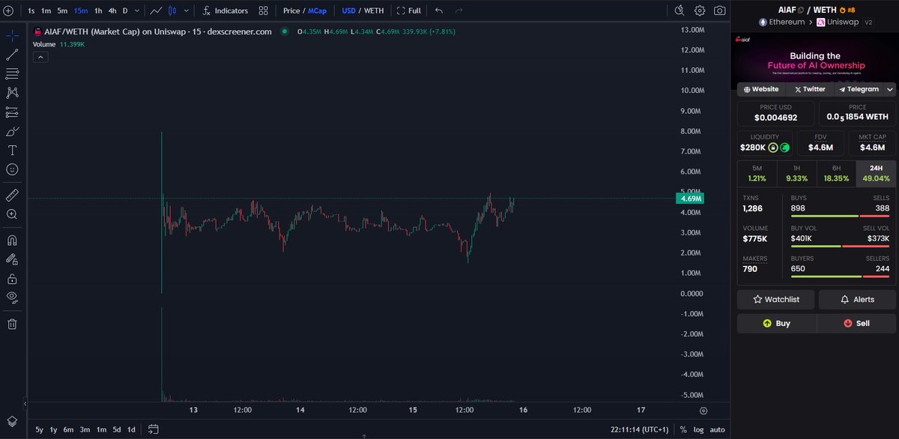Select the brush drawing tool
Viewport: 899px width, 439px height.
coord(12,131)
